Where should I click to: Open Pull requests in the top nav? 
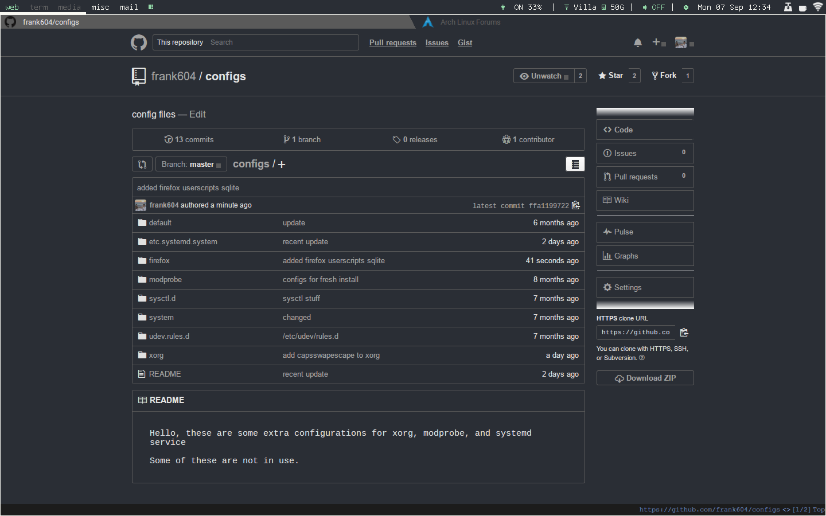pyautogui.click(x=393, y=43)
